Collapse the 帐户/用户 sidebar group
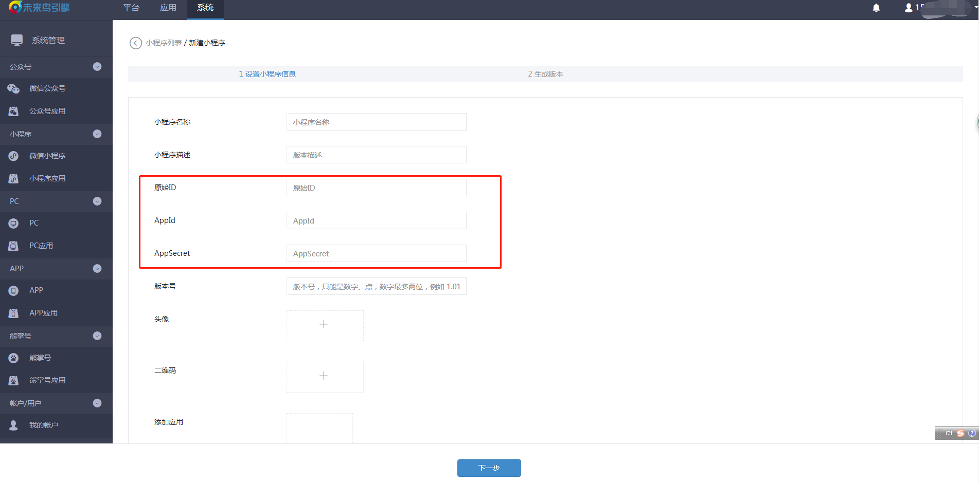 point(97,403)
